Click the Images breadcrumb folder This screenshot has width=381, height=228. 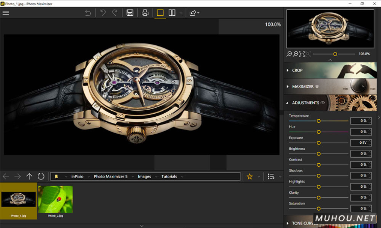pos(144,176)
